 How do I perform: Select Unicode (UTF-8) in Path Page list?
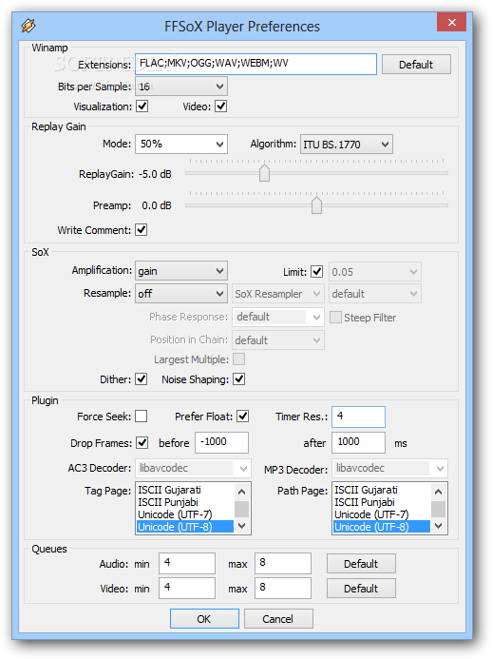[382, 527]
